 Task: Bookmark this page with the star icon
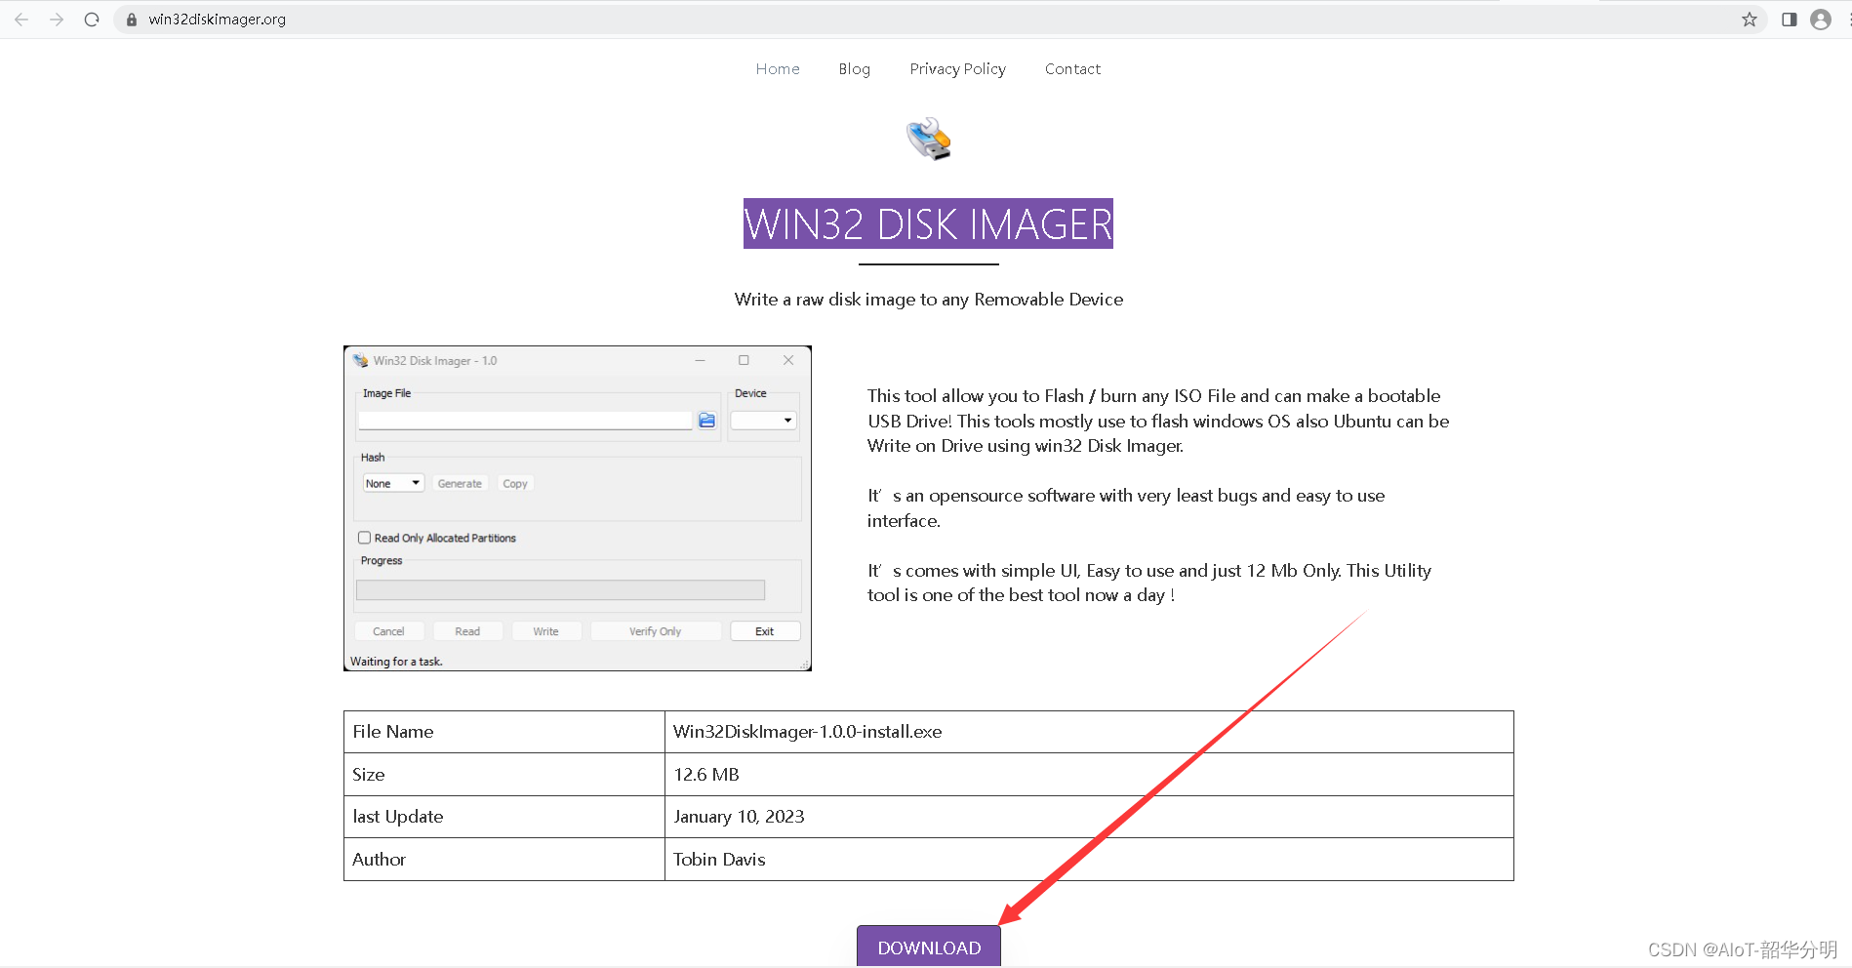(x=1750, y=20)
